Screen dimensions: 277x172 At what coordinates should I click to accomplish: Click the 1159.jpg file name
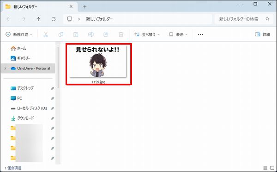[98, 82]
